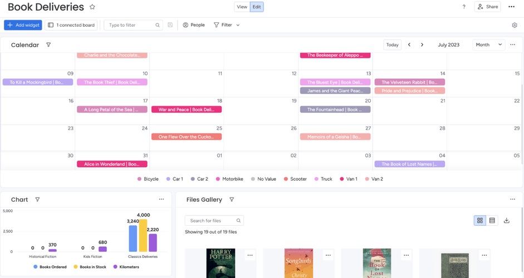The height and width of the screenshot is (278, 524).
Task: Open the help question mark icon
Action: (x=464, y=7)
